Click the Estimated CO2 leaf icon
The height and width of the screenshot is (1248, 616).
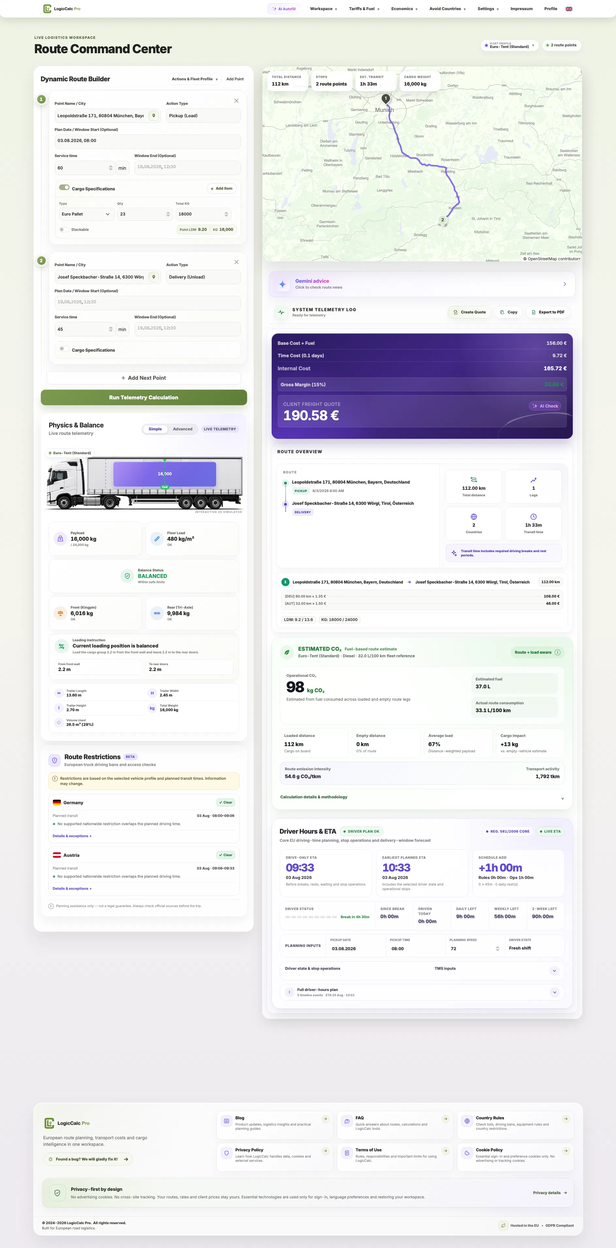(287, 652)
